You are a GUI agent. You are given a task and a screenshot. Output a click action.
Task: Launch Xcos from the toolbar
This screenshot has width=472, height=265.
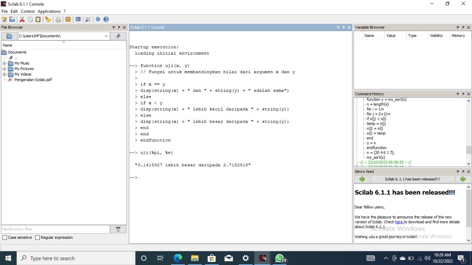(x=78, y=20)
